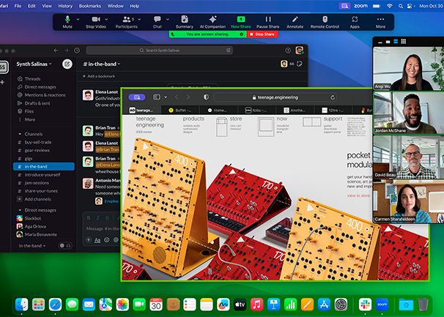Open the Zoom Chat panel

tap(157, 20)
